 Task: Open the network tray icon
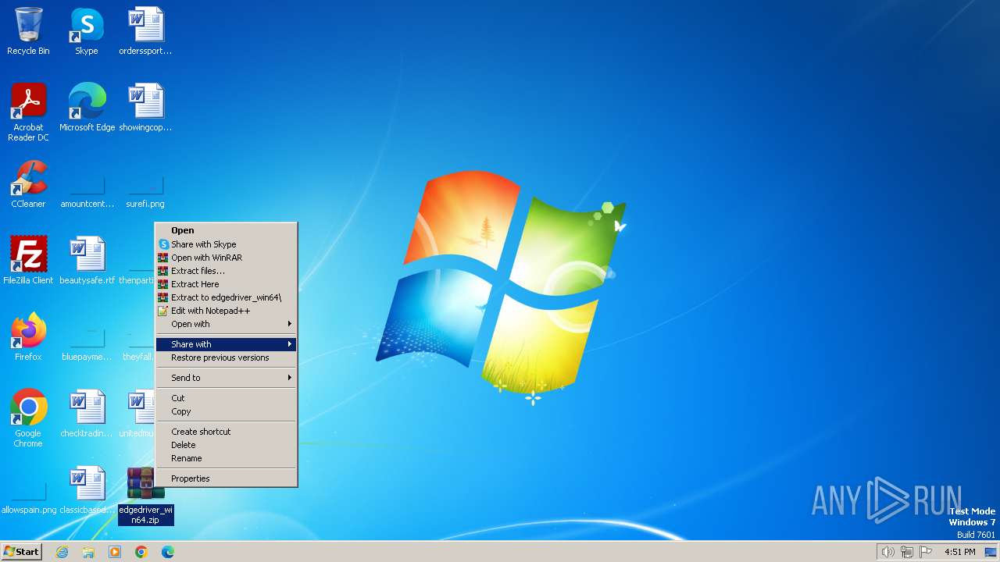(x=907, y=552)
